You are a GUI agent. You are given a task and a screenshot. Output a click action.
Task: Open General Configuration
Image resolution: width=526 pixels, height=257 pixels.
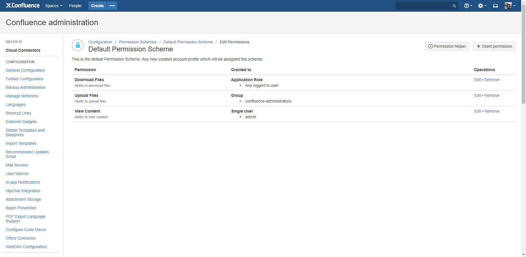pos(25,70)
